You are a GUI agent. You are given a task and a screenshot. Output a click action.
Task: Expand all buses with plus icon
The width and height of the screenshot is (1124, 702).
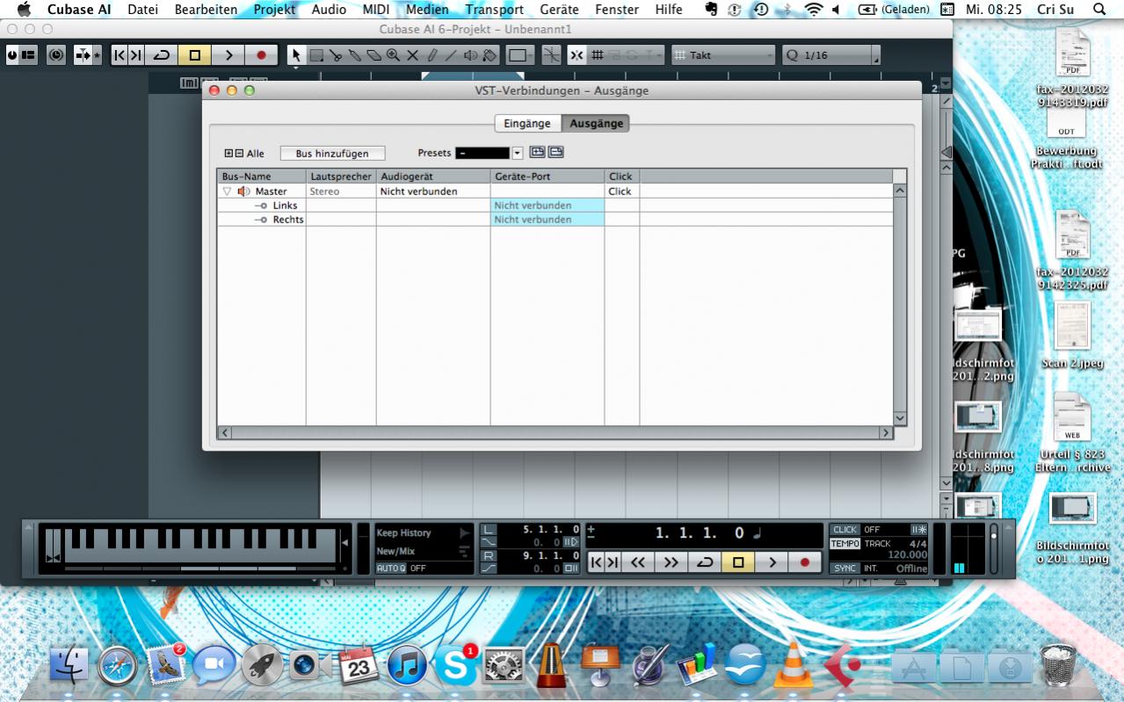point(228,153)
